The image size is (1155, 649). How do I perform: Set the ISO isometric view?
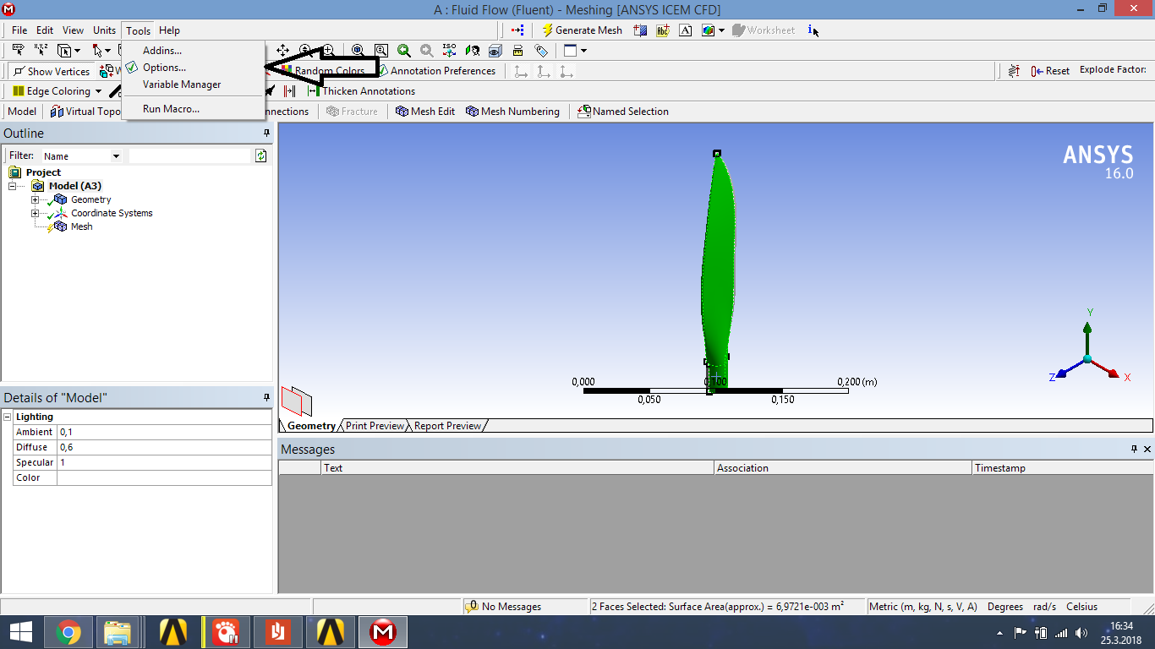pos(450,51)
